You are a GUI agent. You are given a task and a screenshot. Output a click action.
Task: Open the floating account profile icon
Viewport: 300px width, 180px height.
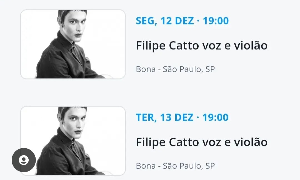pos(24,160)
